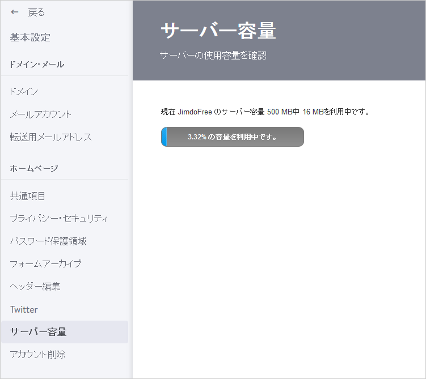Viewport: 426px width, 379px height.
Task: Open the ドメイン settings
Action: [x=24, y=92]
